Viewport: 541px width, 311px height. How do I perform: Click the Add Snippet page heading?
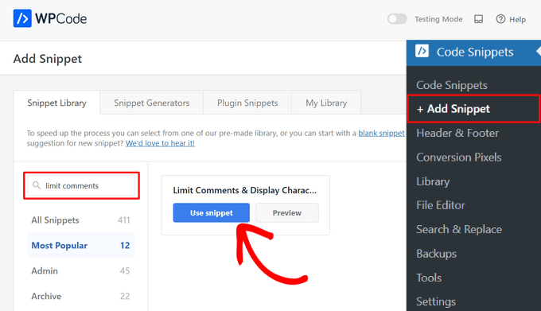pyautogui.click(x=48, y=59)
